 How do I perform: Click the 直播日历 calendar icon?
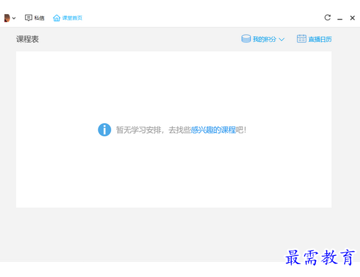click(x=302, y=39)
